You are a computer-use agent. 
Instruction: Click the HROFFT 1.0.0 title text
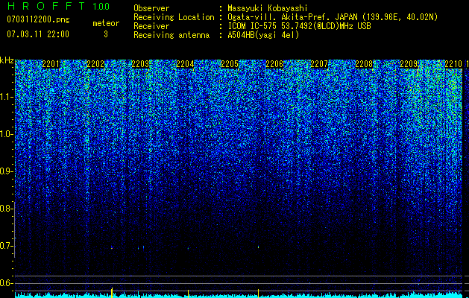point(58,6)
